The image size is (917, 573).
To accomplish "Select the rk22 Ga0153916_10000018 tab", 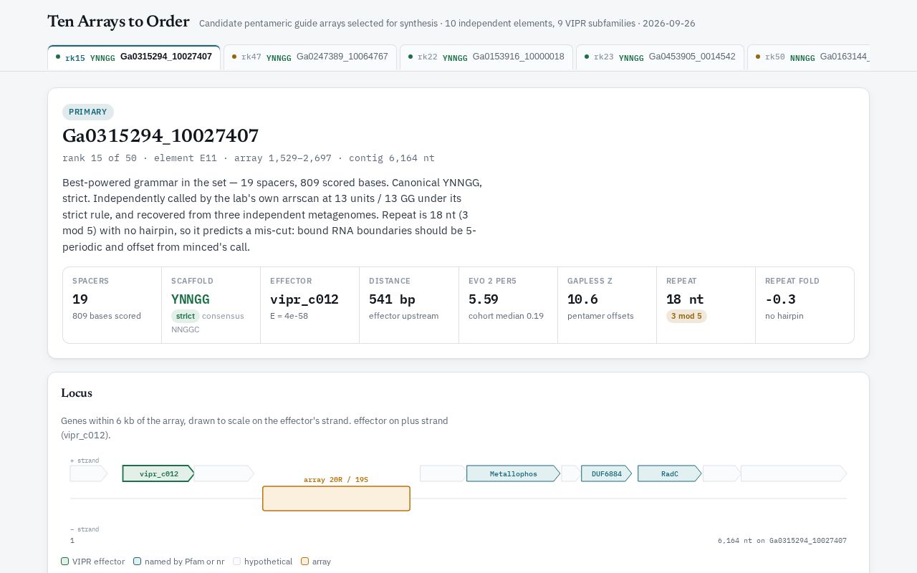I will tap(486, 57).
